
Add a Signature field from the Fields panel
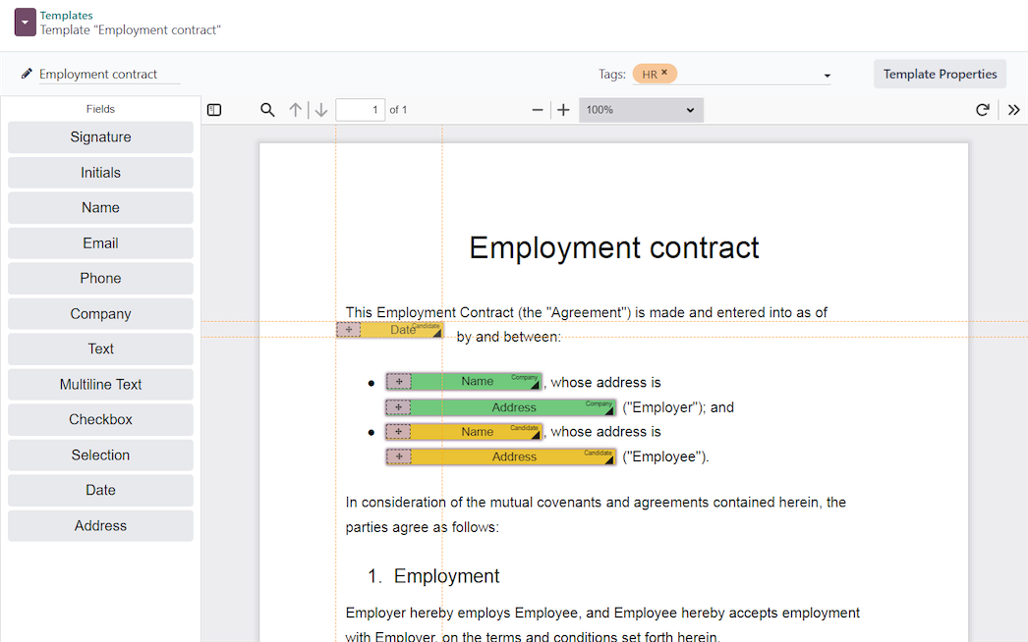point(99,136)
